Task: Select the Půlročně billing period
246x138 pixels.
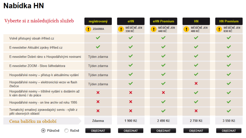Action: click(x=43, y=131)
